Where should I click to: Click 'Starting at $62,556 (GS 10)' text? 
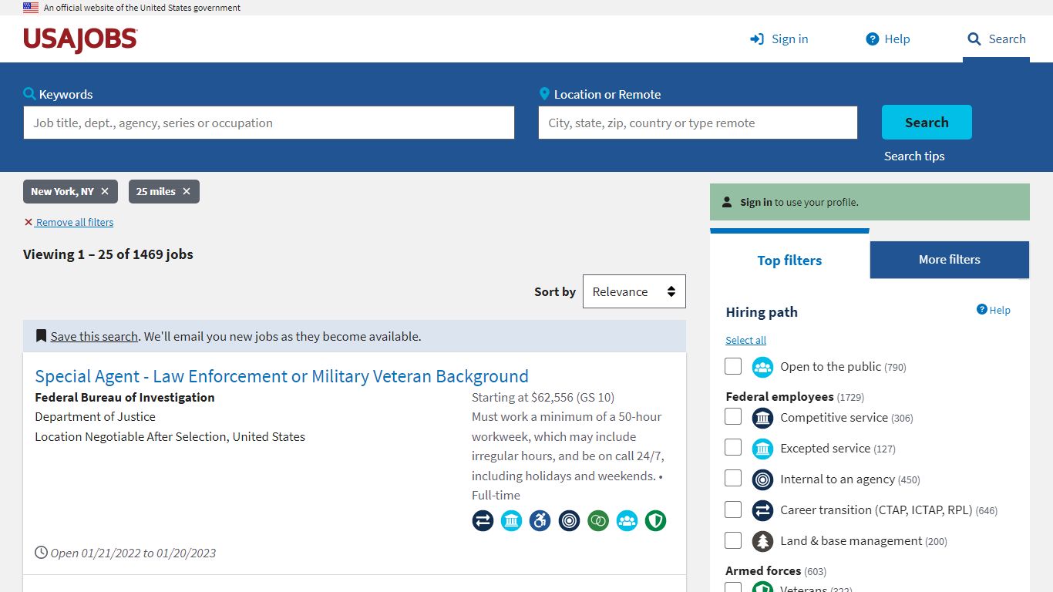click(x=543, y=398)
